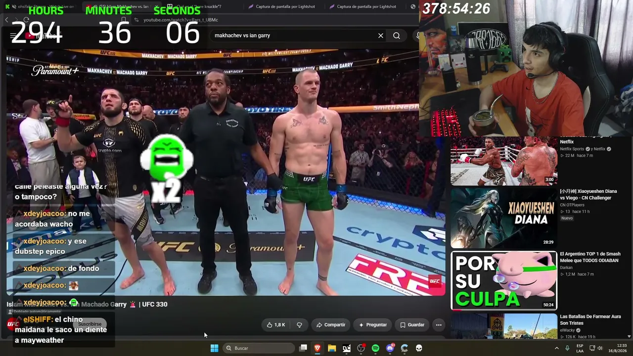Open Task View on the taskbar
633x356 pixels.
click(303, 348)
